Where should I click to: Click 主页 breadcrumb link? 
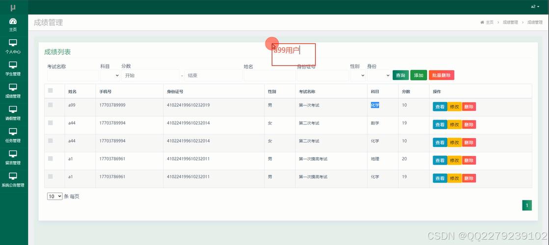tap(490, 22)
